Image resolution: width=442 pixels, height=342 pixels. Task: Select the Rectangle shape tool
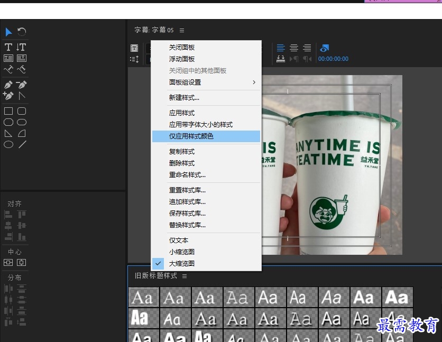[8, 111]
